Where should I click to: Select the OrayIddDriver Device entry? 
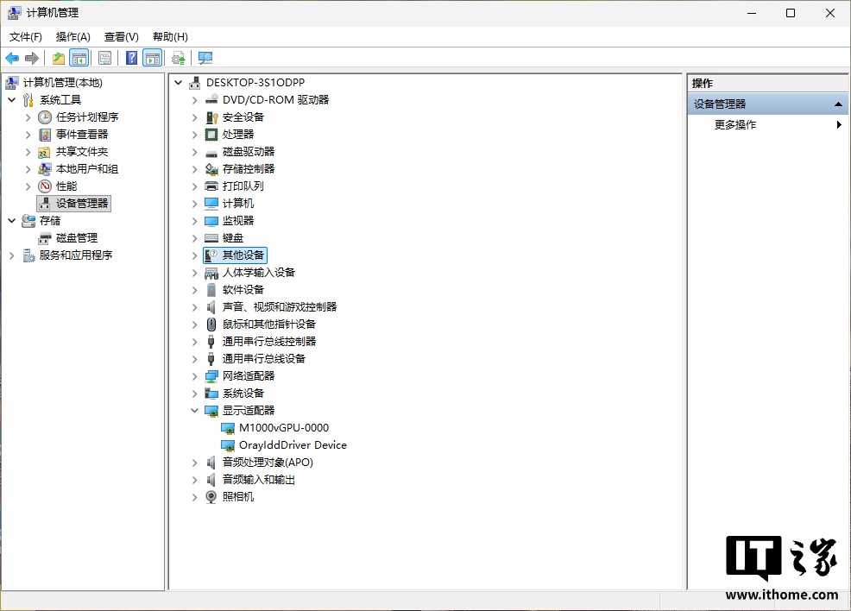click(x=293, y=445)
